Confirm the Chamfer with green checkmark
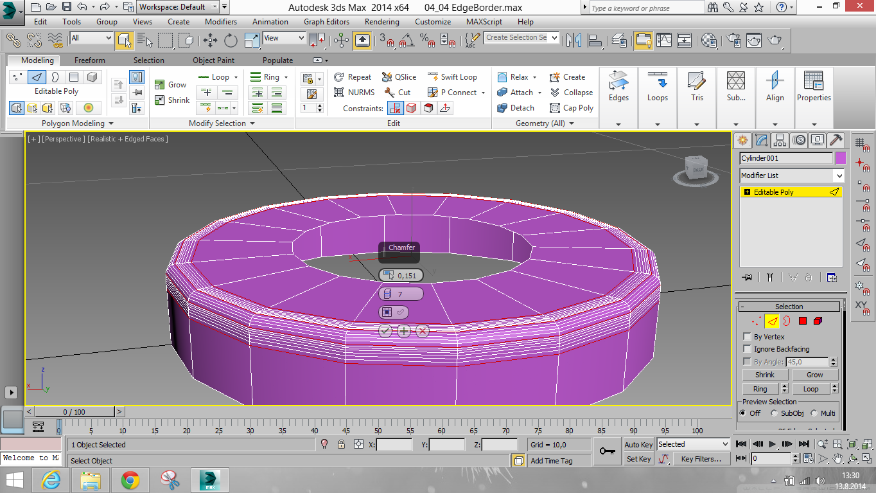 [385, 330]
